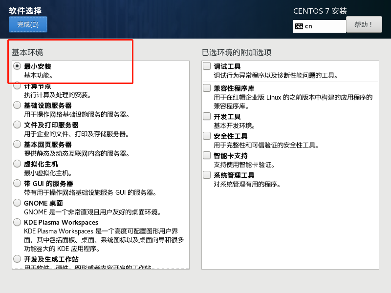This screenshot has width=391, height=293.
Task: Click the 用于完整性和可信验证的安全性工具。 text
Action: coord(266,145)
